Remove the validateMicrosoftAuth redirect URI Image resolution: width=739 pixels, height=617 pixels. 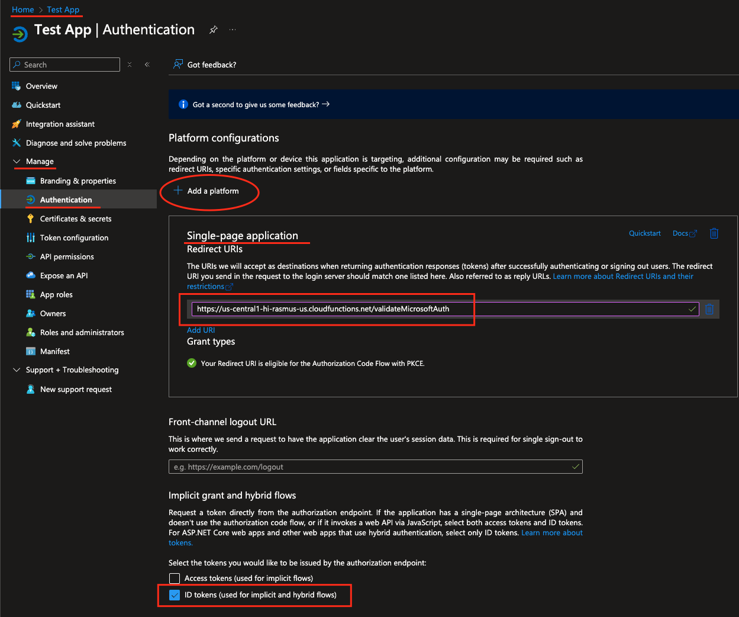(x=709, y=308)
